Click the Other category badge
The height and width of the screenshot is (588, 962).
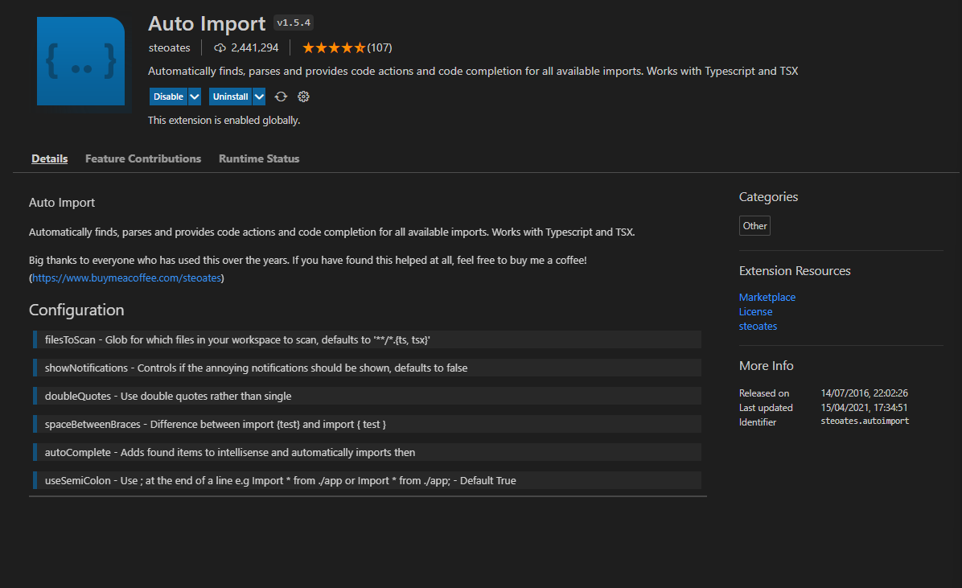point(754,225)
